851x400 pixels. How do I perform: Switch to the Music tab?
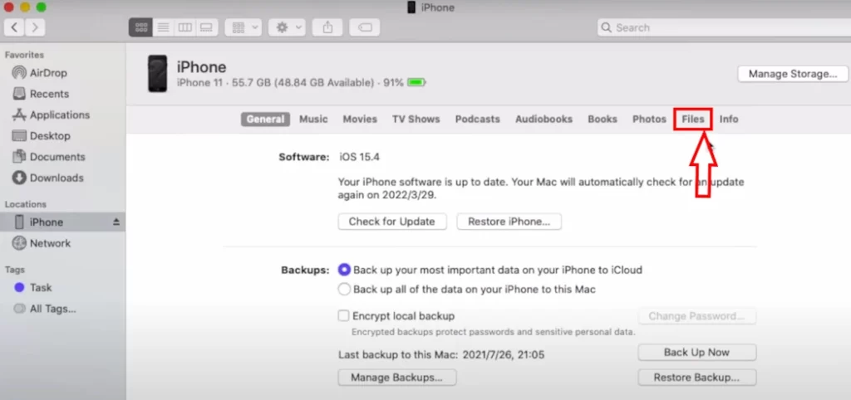pos(313,120)
